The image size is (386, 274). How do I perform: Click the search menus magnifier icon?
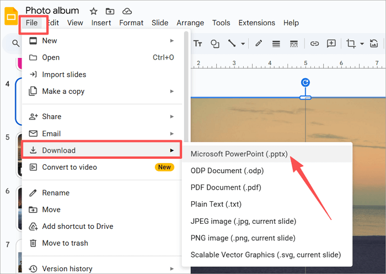(x=16, y=44)
